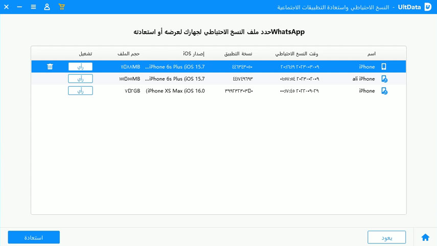Click backup time 01:57:54 cell
This screenshot has width=437, height=246.
[300, 79]
